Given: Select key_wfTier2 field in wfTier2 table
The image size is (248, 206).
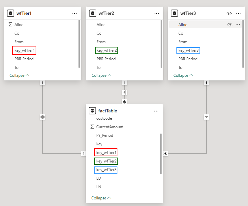Looking at the screenshot, I should (x=107, y=50).
